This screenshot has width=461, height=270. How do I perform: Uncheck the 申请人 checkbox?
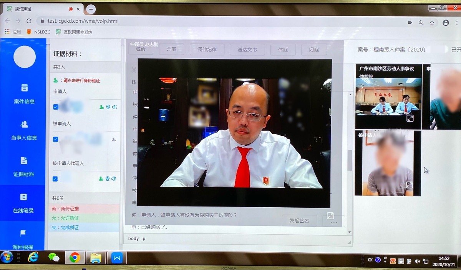pos(56,107)
